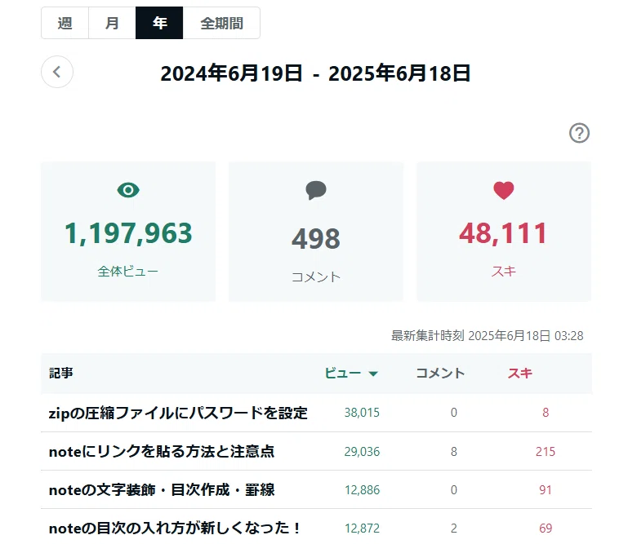Click the likes count 8 in zip row
628x544 pixels.
pos(546,413)
